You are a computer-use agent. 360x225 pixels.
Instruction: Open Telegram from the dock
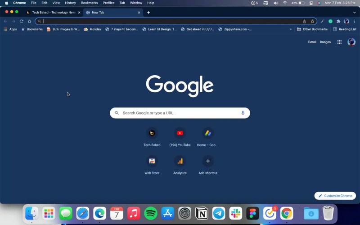[x=219, y=213]
